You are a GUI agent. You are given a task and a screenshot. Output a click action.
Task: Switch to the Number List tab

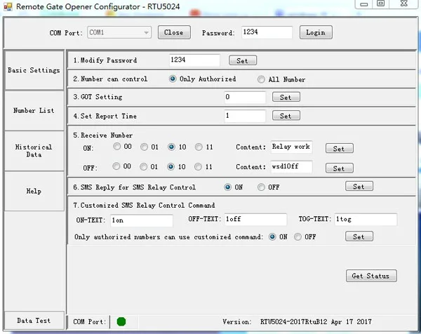(34, 110)
